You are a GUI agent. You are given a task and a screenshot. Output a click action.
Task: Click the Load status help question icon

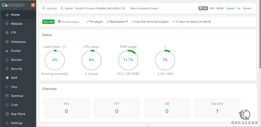64,47
